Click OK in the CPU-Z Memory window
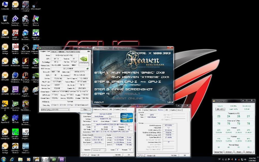The width and height of the screenshot is (259, 162). [x=185, y=155]
